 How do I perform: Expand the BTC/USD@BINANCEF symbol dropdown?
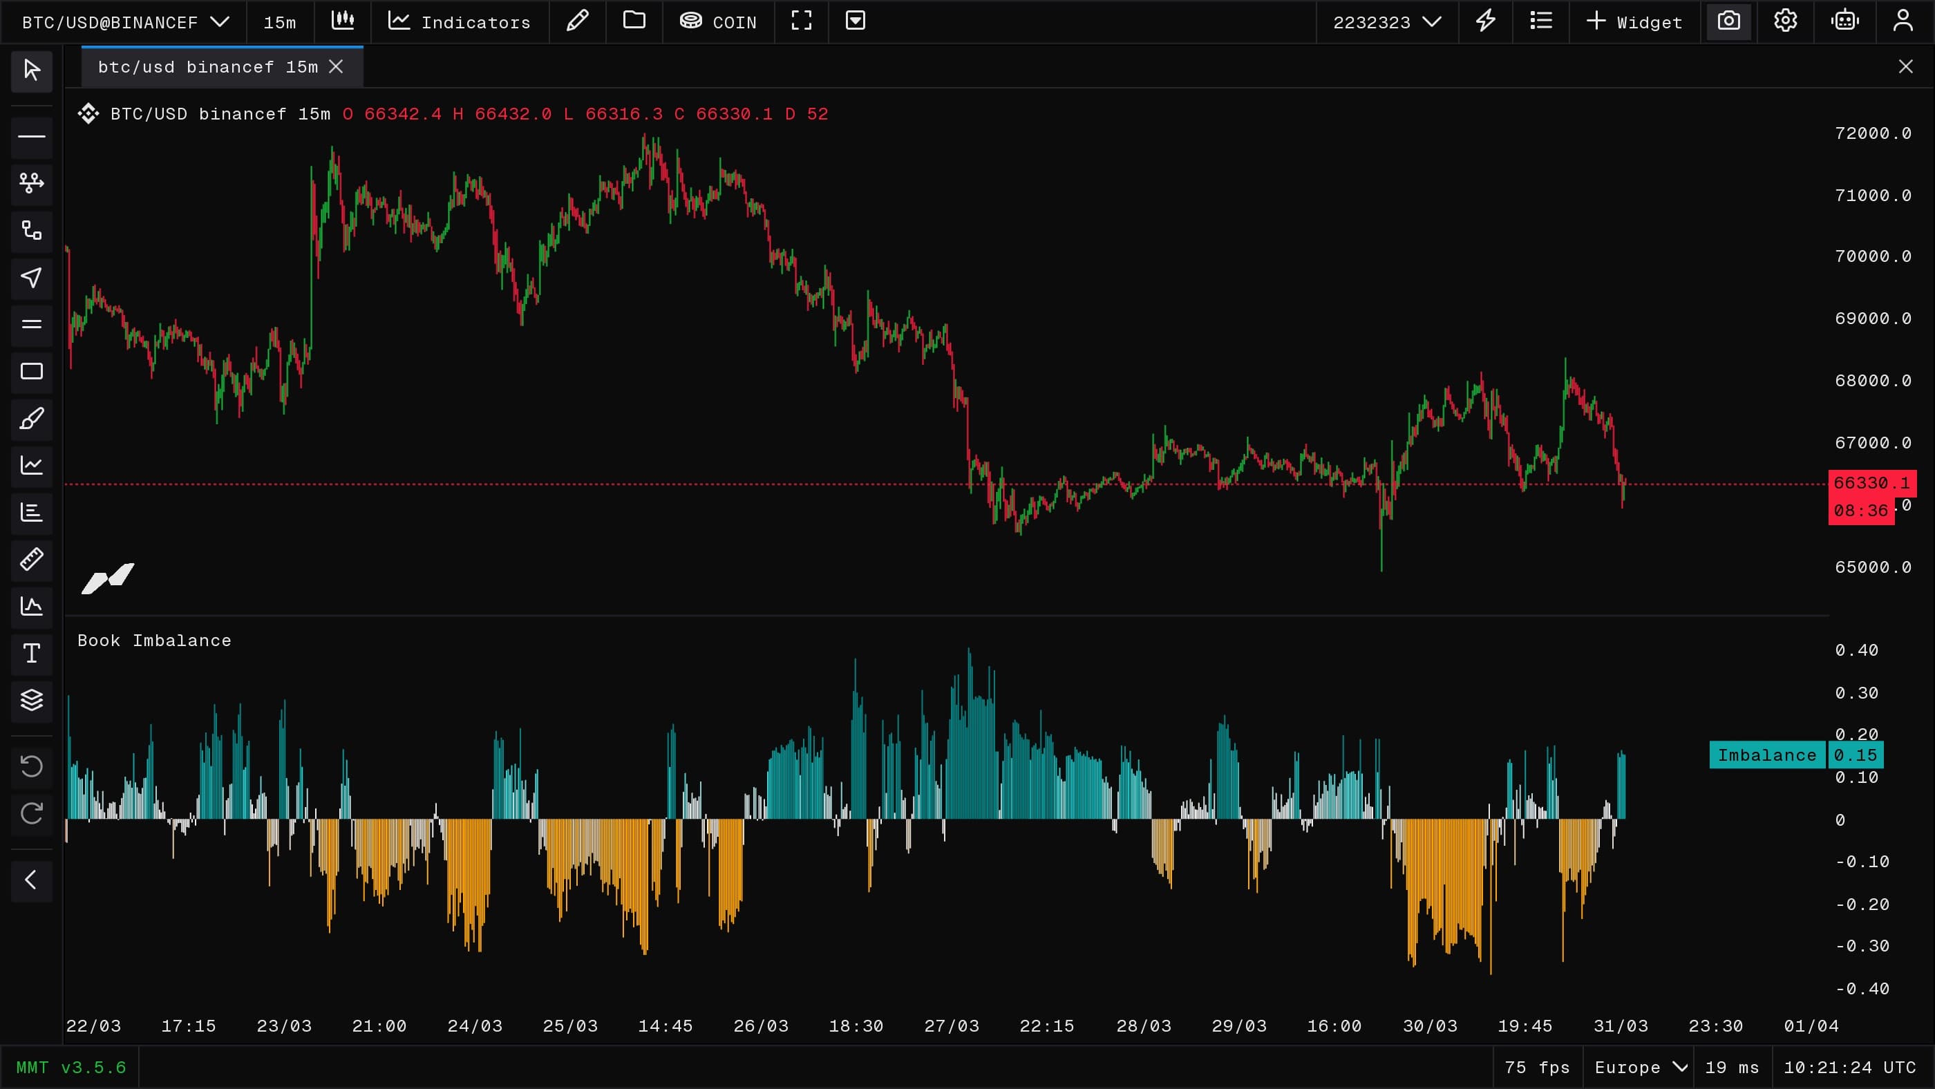click(124, 22)
